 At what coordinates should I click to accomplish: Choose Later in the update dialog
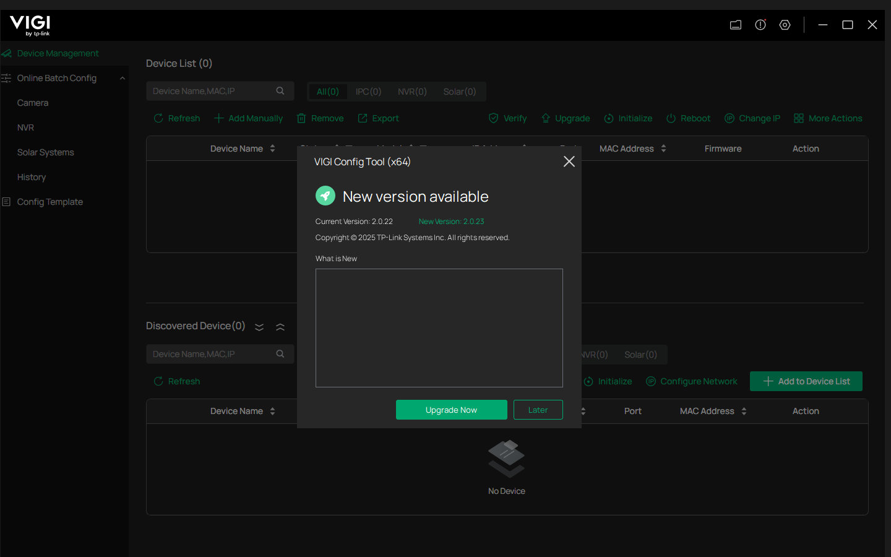[x=538, y=410]
